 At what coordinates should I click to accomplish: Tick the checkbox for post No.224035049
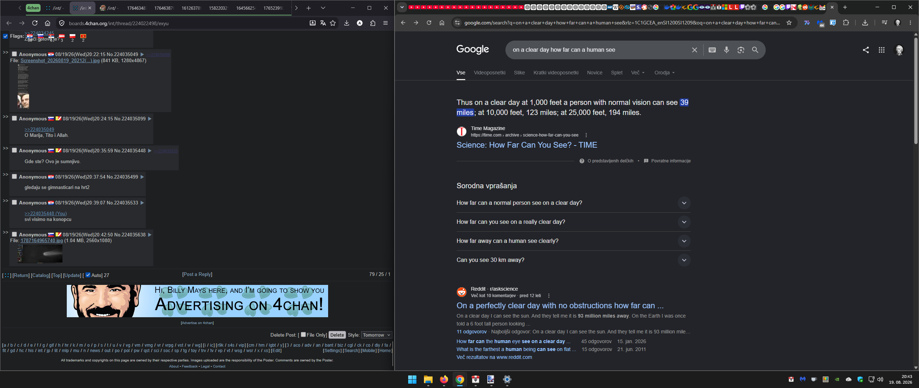tap(14, 54)
